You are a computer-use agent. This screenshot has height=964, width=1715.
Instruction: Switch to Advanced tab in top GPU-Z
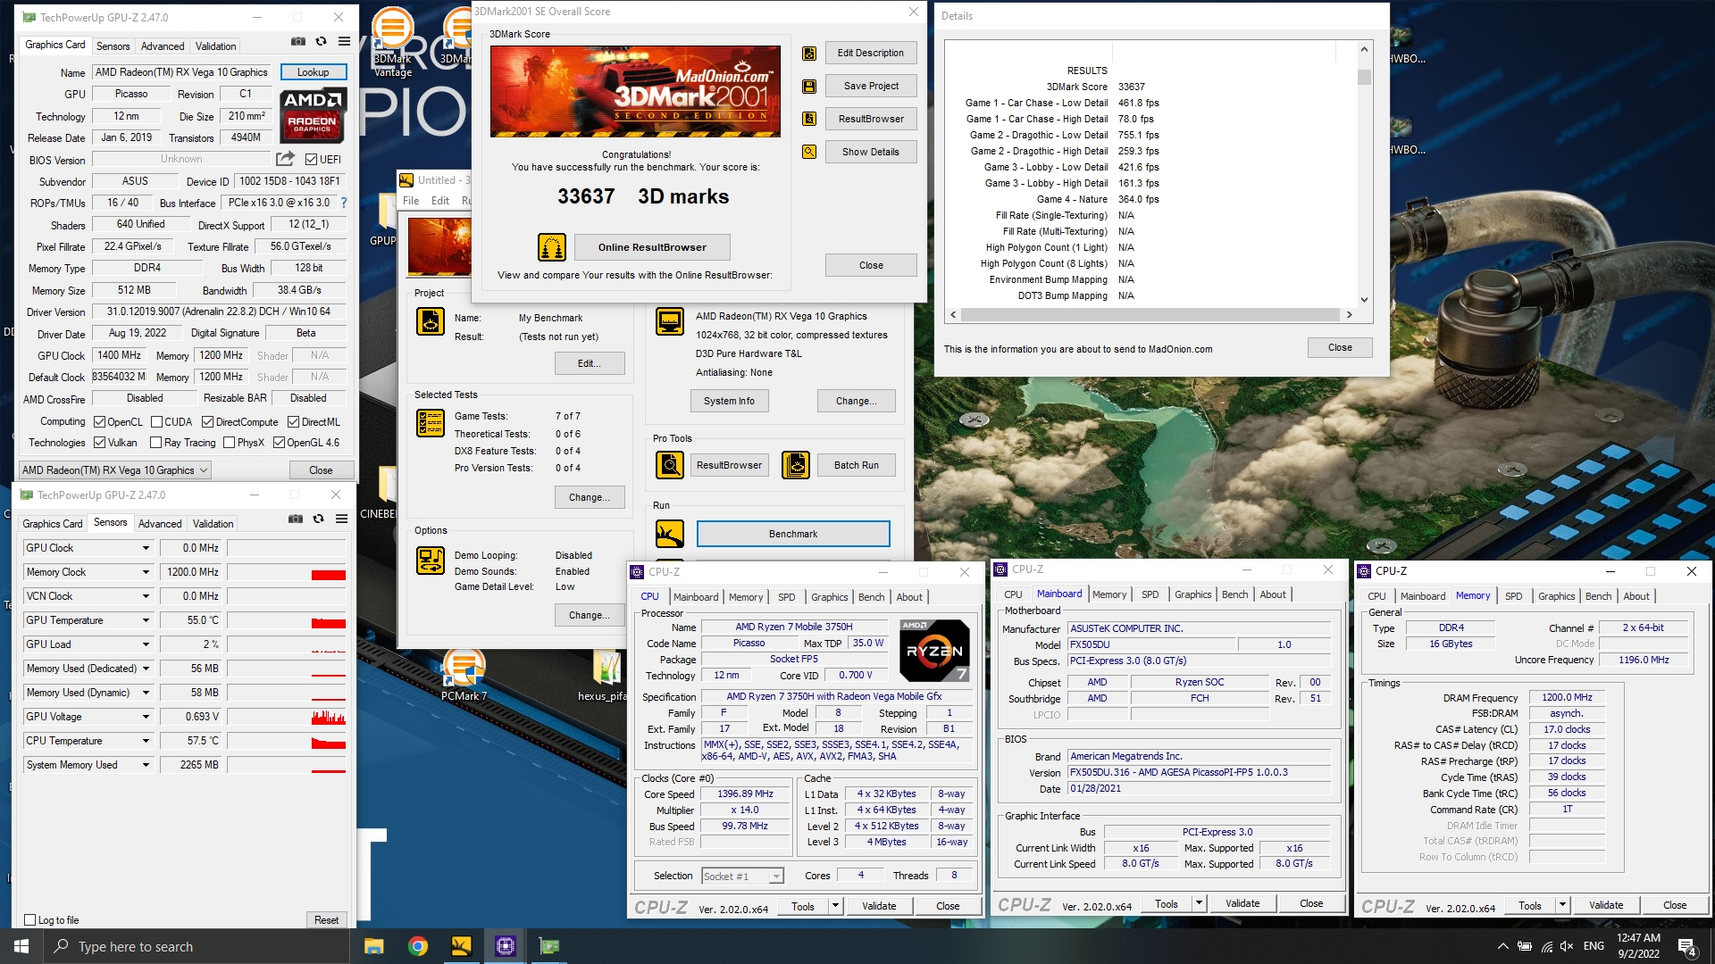click(x=163, y=46)
